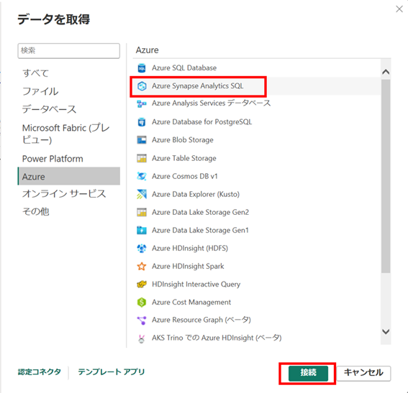The height and width of the screenshot is (393, 408).
Task: Click the Data Lake Storage Gen1 icon
Action: (x=142, y=230)
